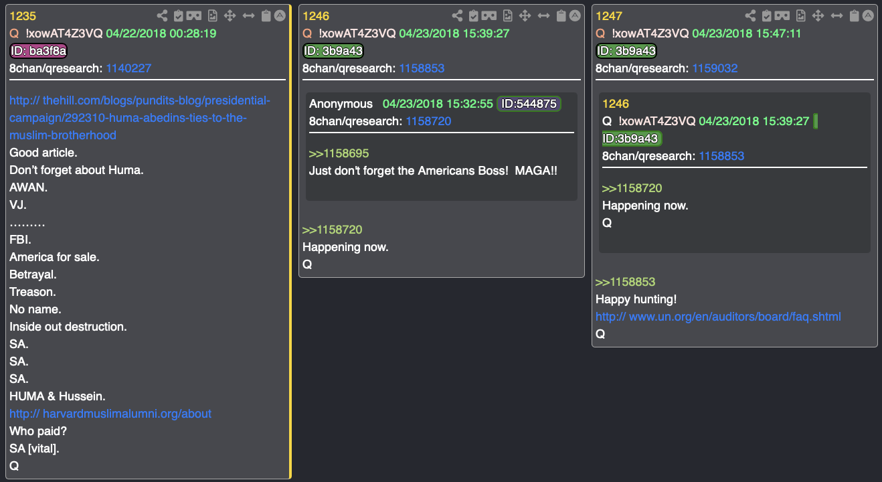Click the Anonymous timestamp 04/23/2018 15:32:55

click(x=438, y=104)
